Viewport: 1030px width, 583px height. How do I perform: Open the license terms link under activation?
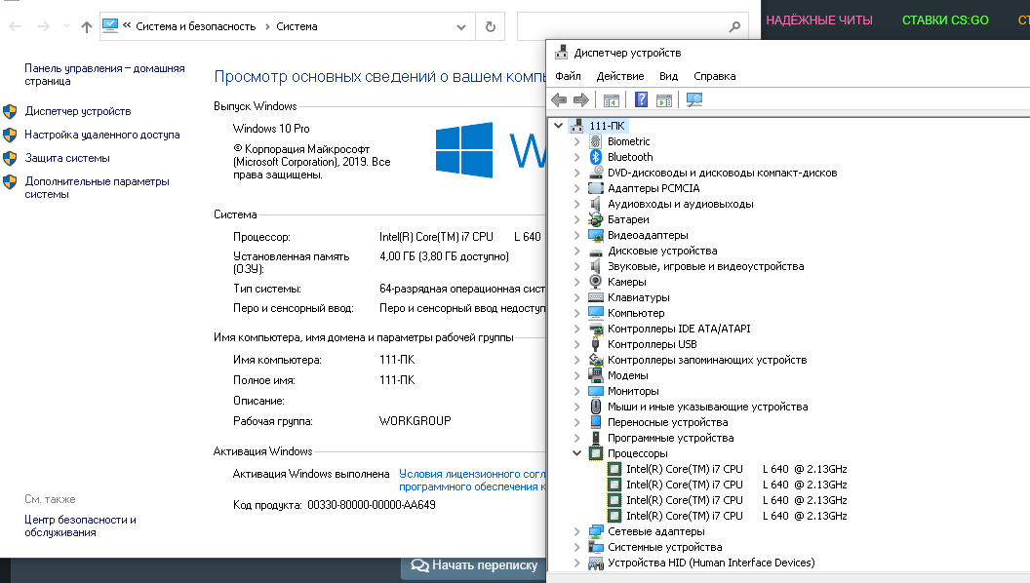[472, 480]
